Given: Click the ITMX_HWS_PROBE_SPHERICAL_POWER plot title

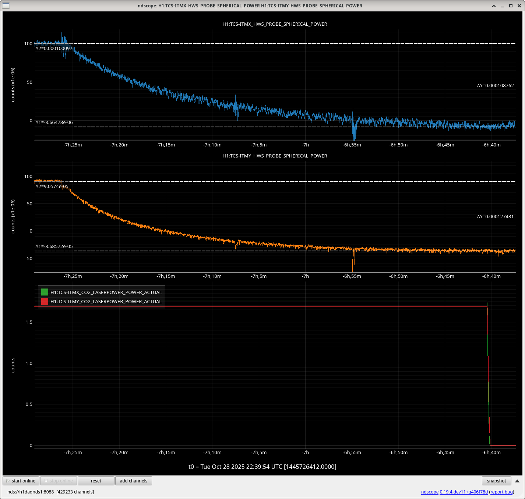Looking at the screenshot, I should 275,24.
